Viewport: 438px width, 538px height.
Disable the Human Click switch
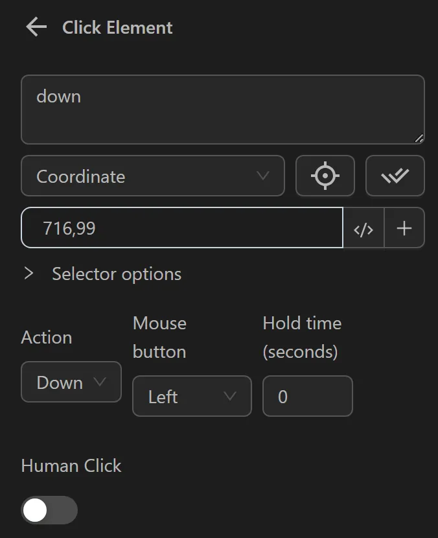click(49, 511)
